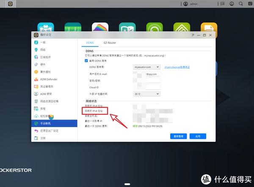The image size is (254, 187).
Task: Click the Let's Encrypt certificate link
Action: [177, 67]
